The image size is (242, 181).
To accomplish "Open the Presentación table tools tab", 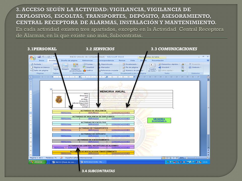I will [157, 61].
